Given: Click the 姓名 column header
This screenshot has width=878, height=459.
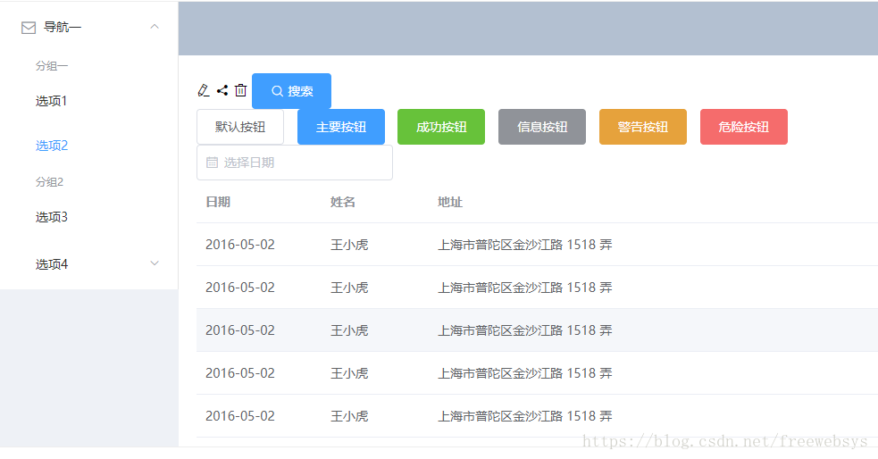Looking at the screenshot, I should (x=343, y=202).
